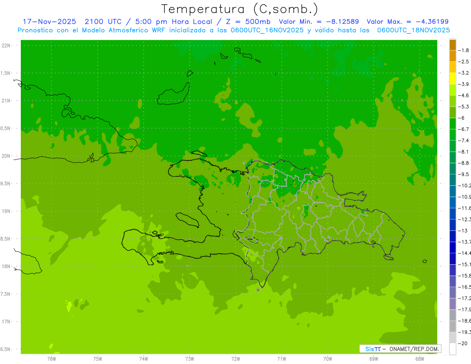Click the "18N" latitude label
This screenshot has height=364, width=471.
[7, 266]
